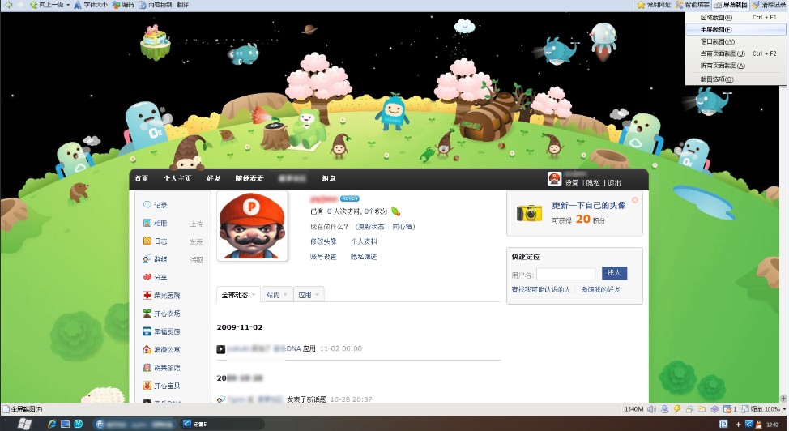Click the 找人 search button
The height and width of the screenshot is (431, 789).
[x=614, y=273]
